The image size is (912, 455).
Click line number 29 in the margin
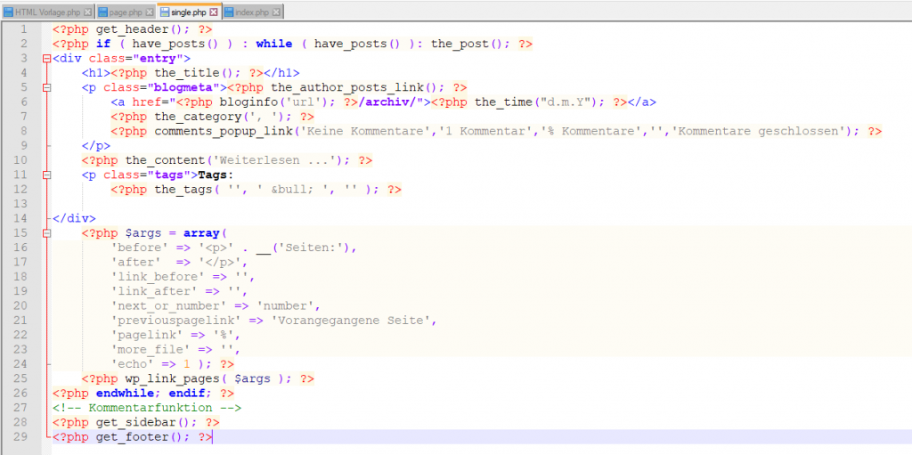20,436
